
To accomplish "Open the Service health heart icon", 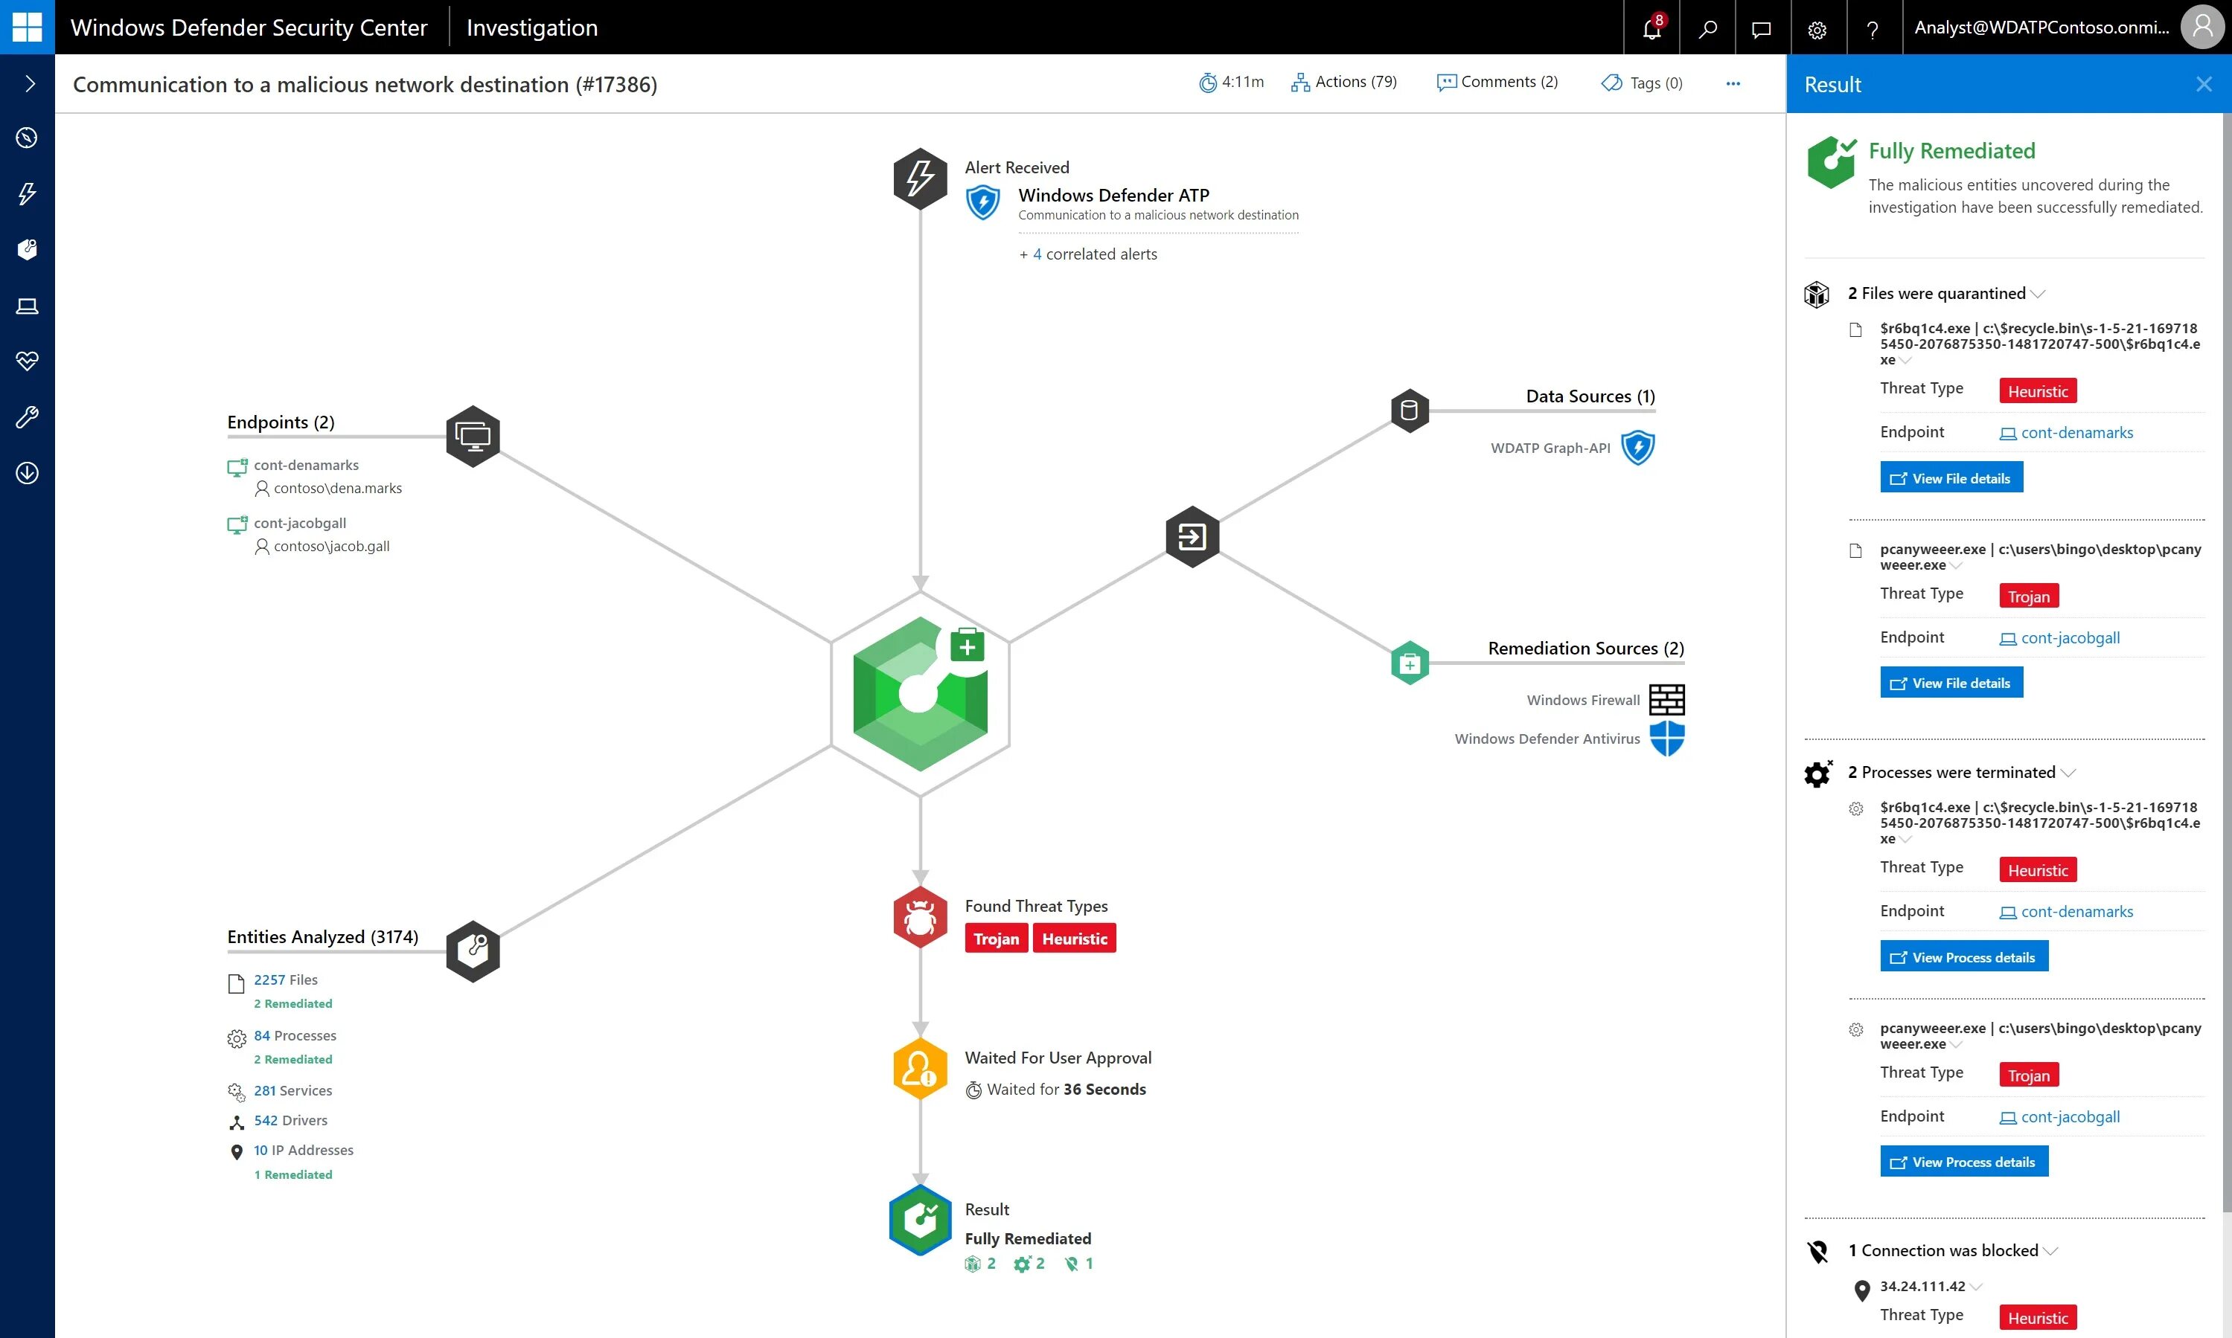I will tap(27, 361).
